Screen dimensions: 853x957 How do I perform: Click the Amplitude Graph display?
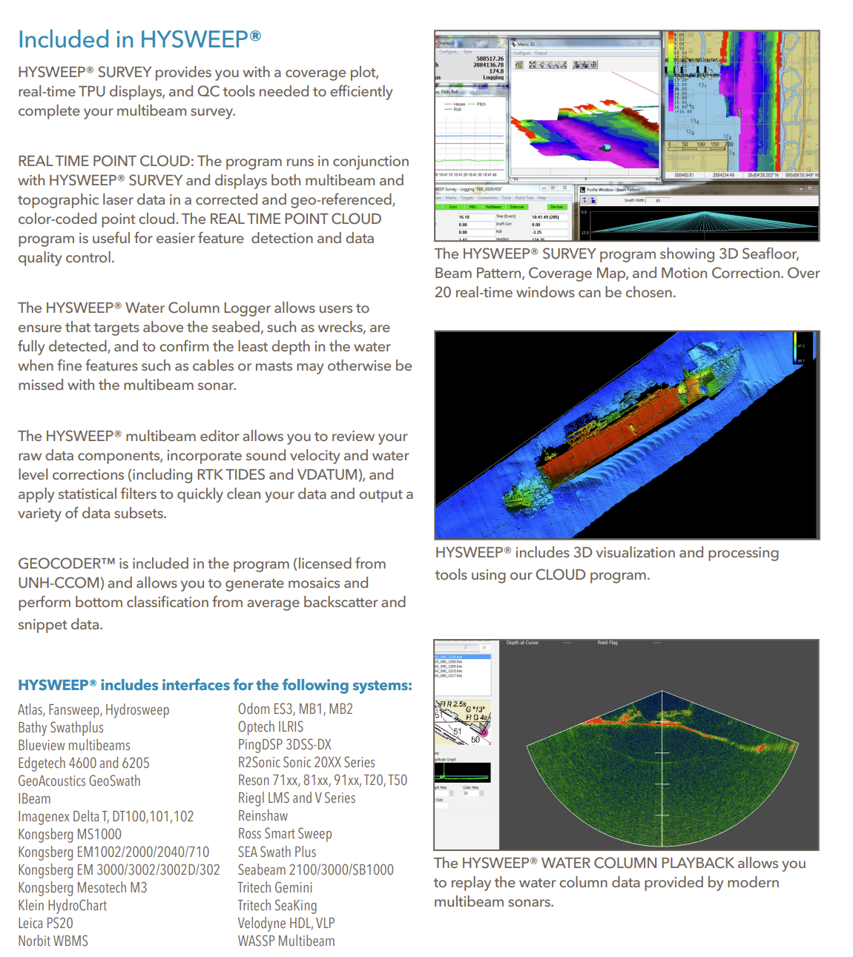462,772
